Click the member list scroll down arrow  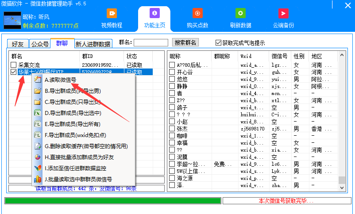tap(342, 187)
